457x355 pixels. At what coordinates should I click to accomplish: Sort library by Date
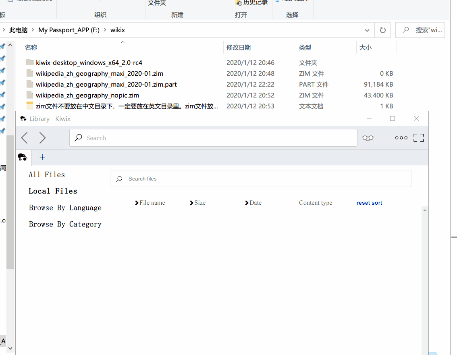[x=255, y=203]
